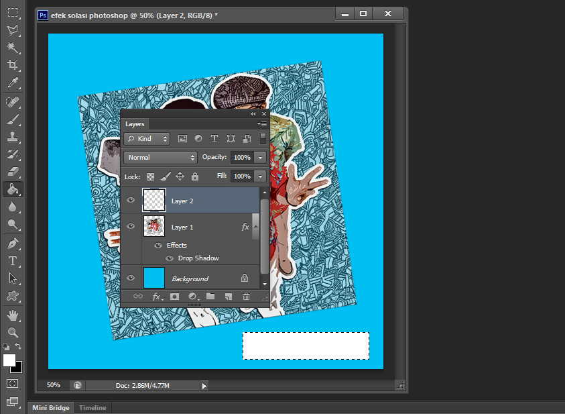Select the Spot Healing Brush tool
565x414 pixels.
13,102
